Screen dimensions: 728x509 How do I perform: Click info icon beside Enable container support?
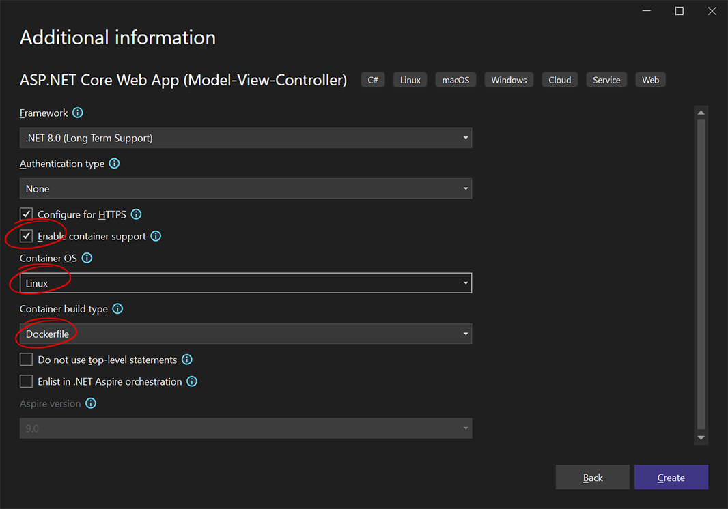click(156, 236)
